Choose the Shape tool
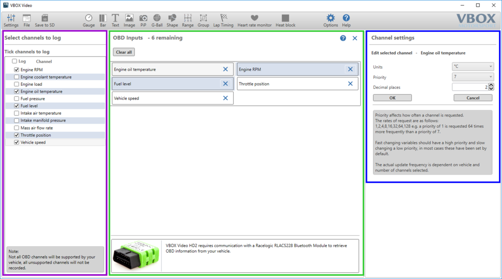Image resolution: width=502 pixels, height=279 pixels. click(172, 21)
